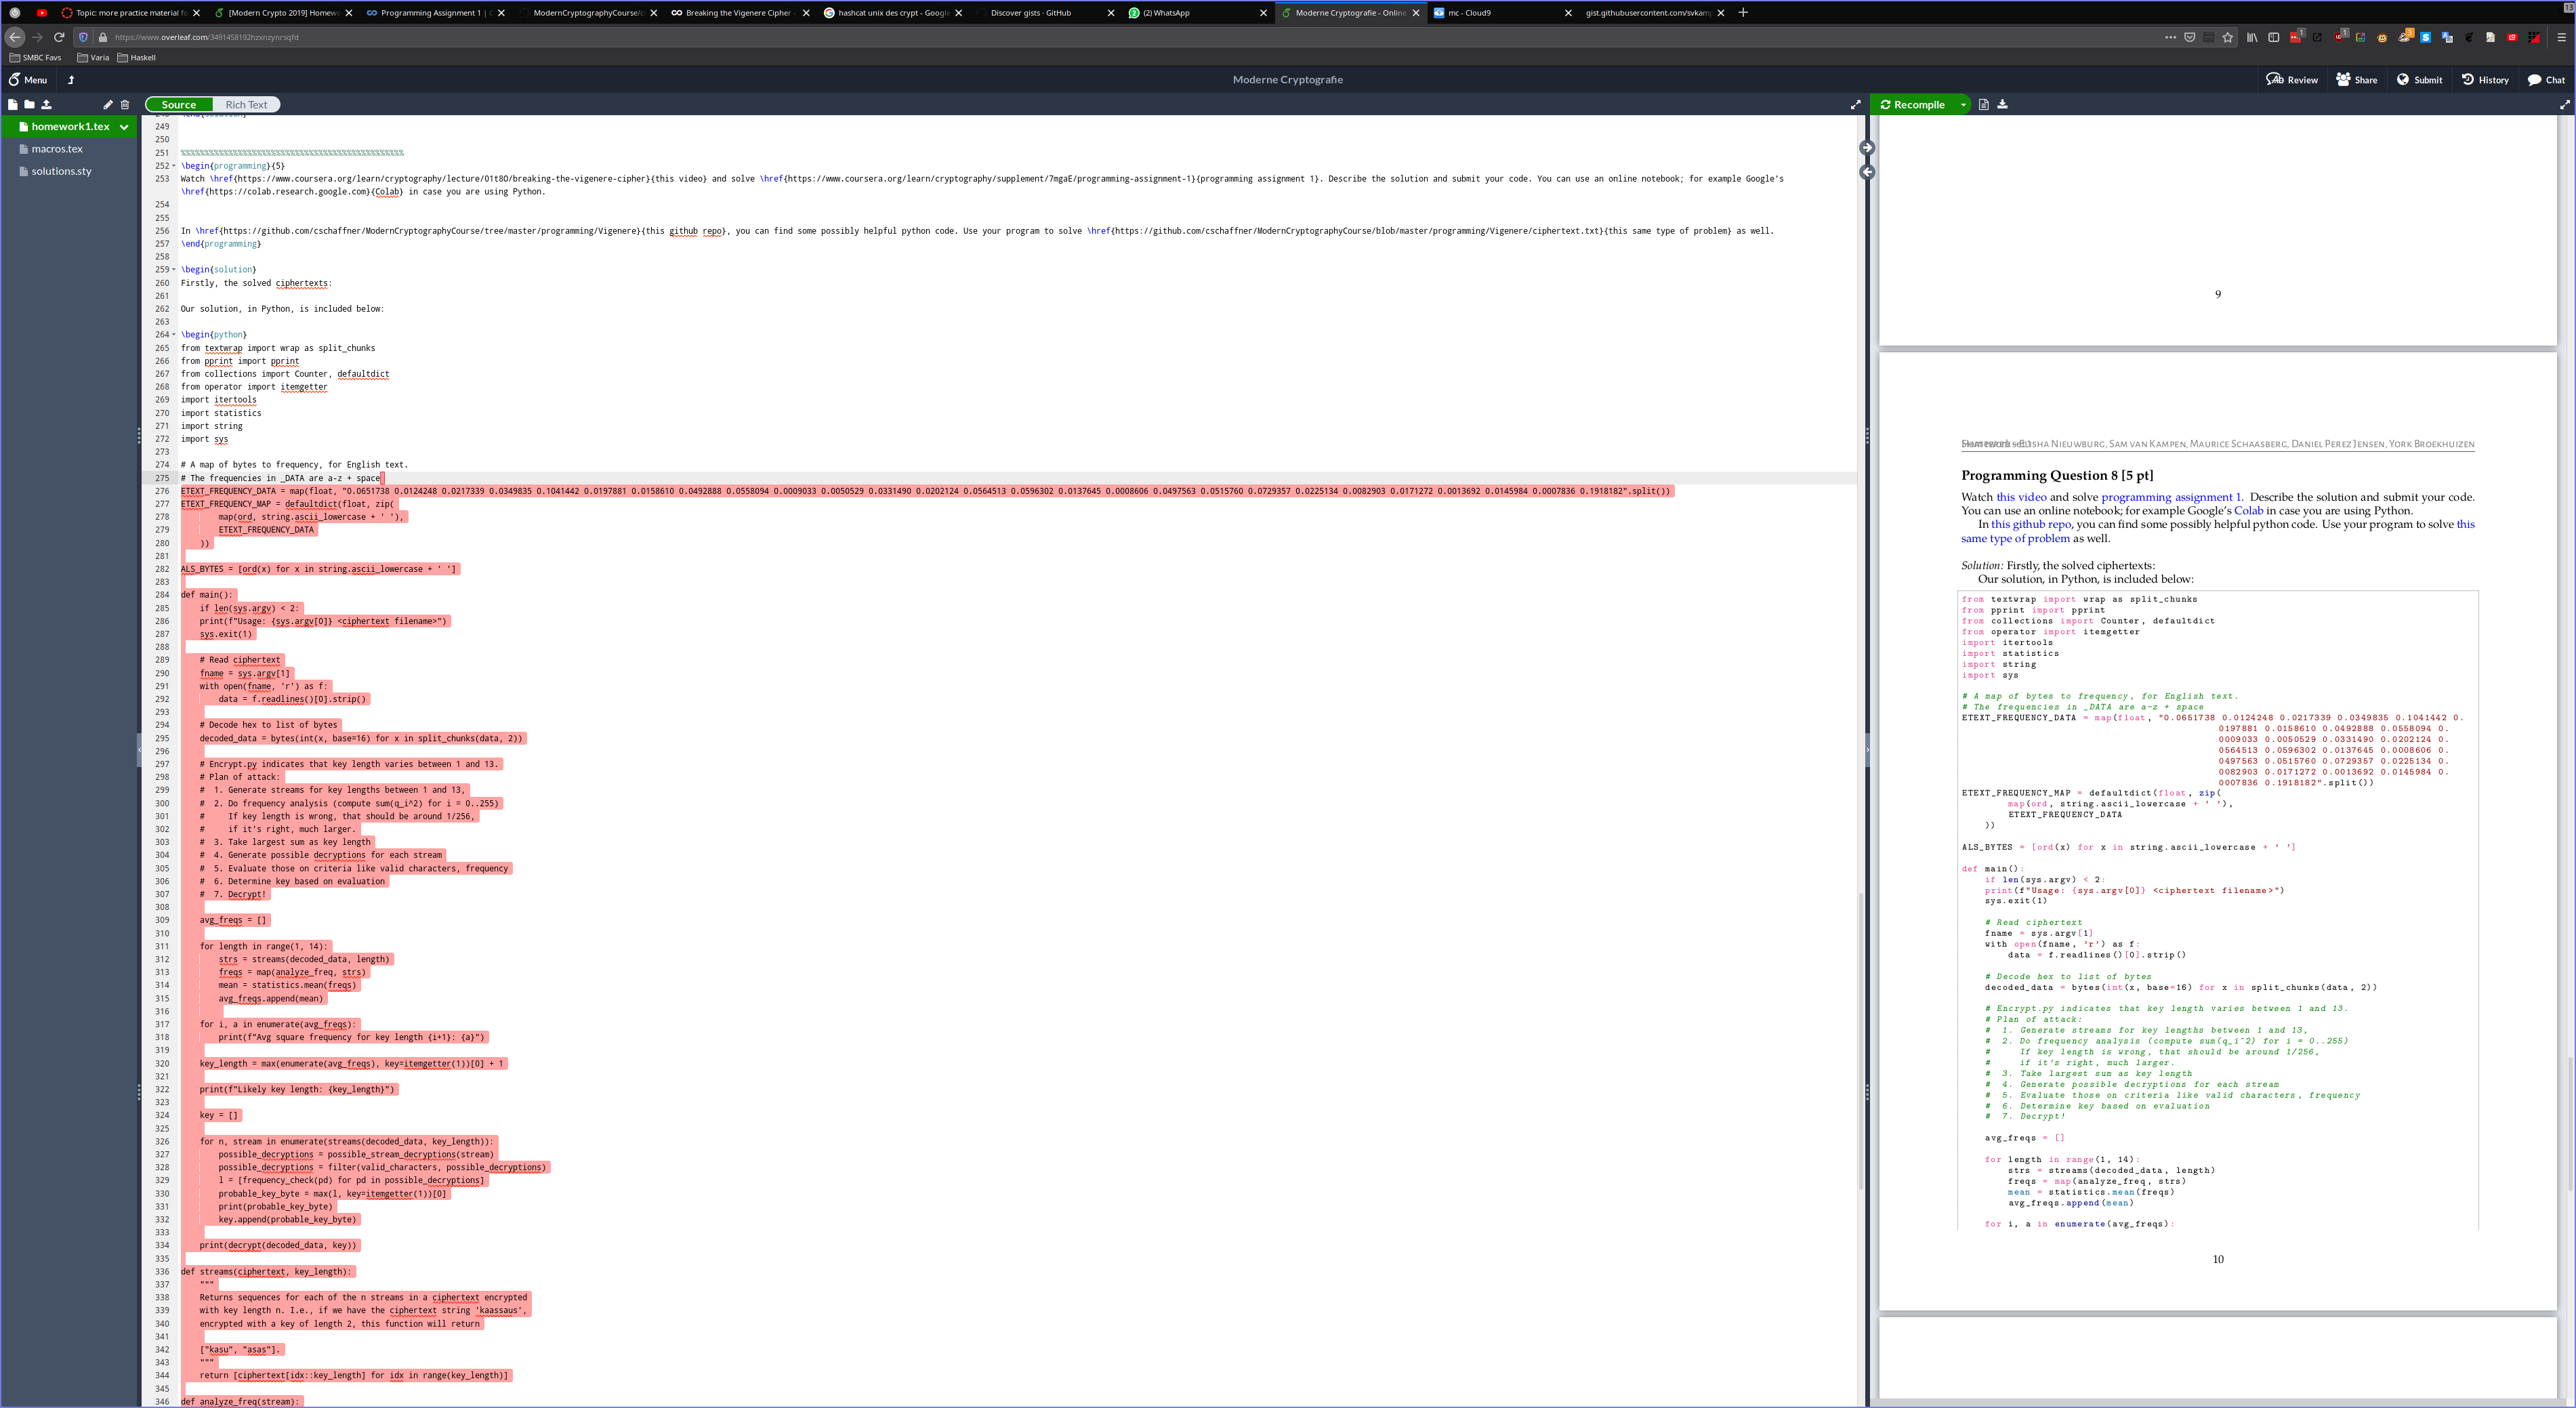Click the upload file icon in file tree
The image size is (2576, 1408).
46,104
